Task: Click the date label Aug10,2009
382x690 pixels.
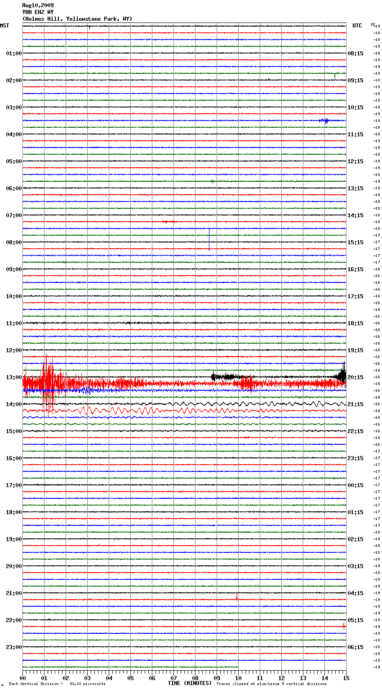Action: [38, 5]
